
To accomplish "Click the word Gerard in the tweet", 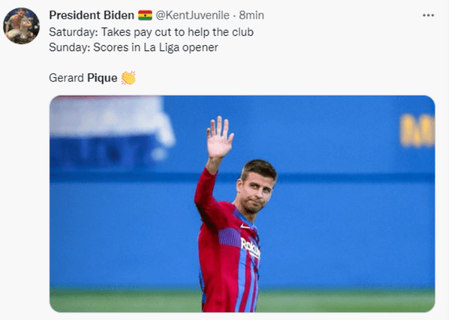I will coord(66,78).
